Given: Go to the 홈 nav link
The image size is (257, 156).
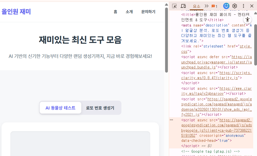Looking at the screenshot, I should [115, 12].
